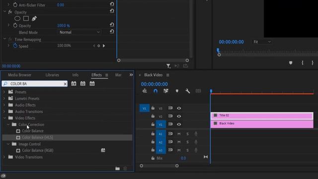Switch to the Markers tab

click(118, 75)
